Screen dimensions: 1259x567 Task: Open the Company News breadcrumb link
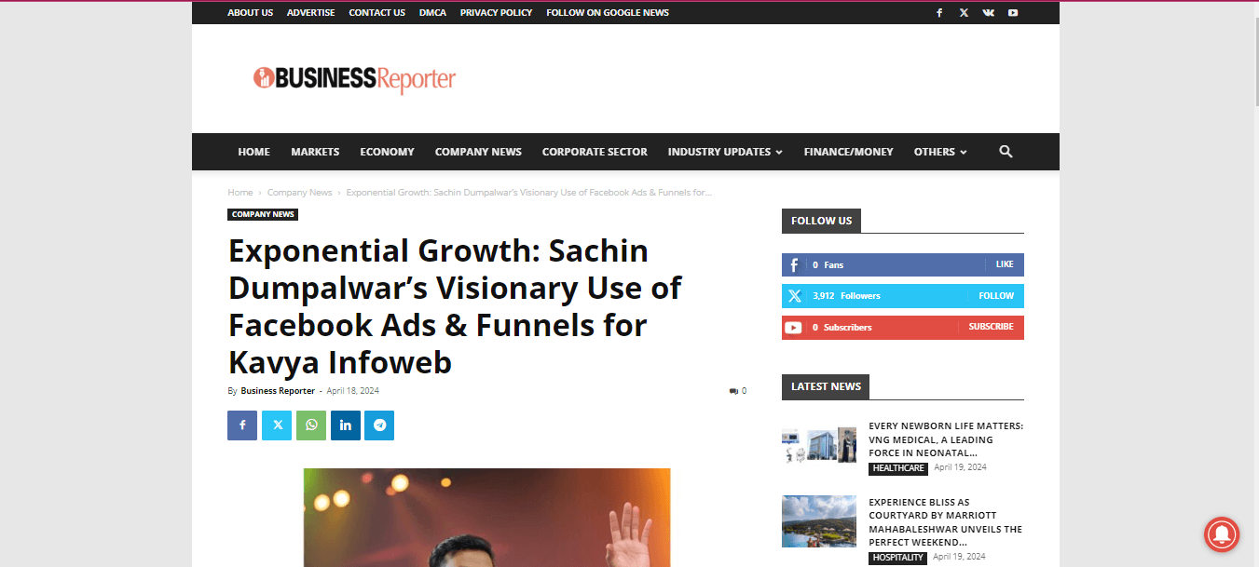(299, 193)
